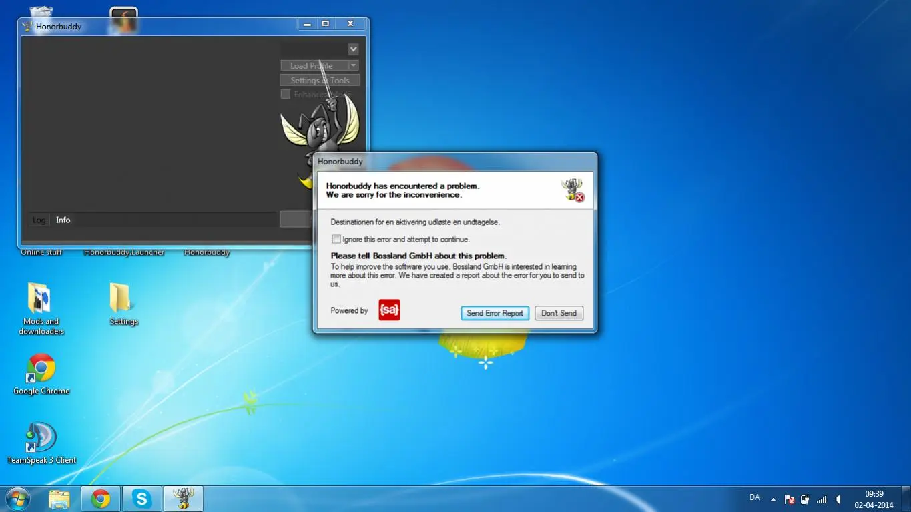This screenshot has width=911, height=512.
Task: Click the Honorbuddy desktop shortcut label
Action: pyautogui.click(x=207, y=252)
